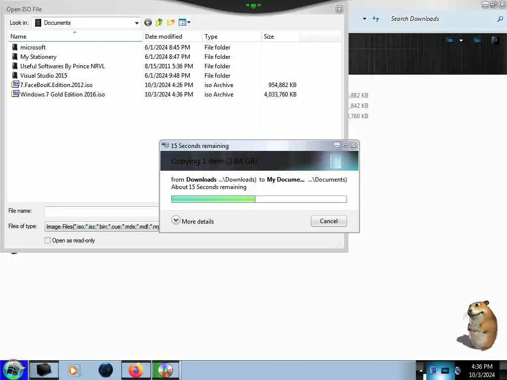Maximize the copy progress dialog
The image size is (507, 380).
click(x=345, y=146)
